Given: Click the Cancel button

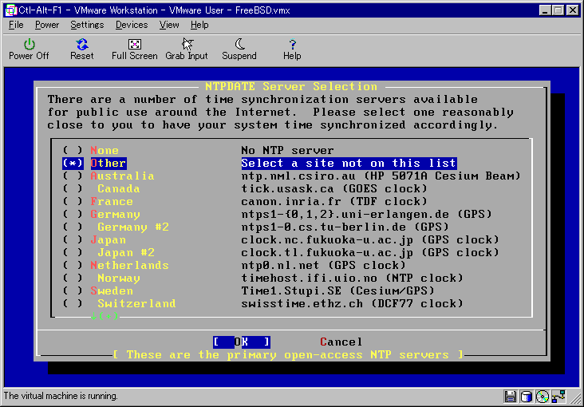Looking at the screenshot, I should click(341, 342).
